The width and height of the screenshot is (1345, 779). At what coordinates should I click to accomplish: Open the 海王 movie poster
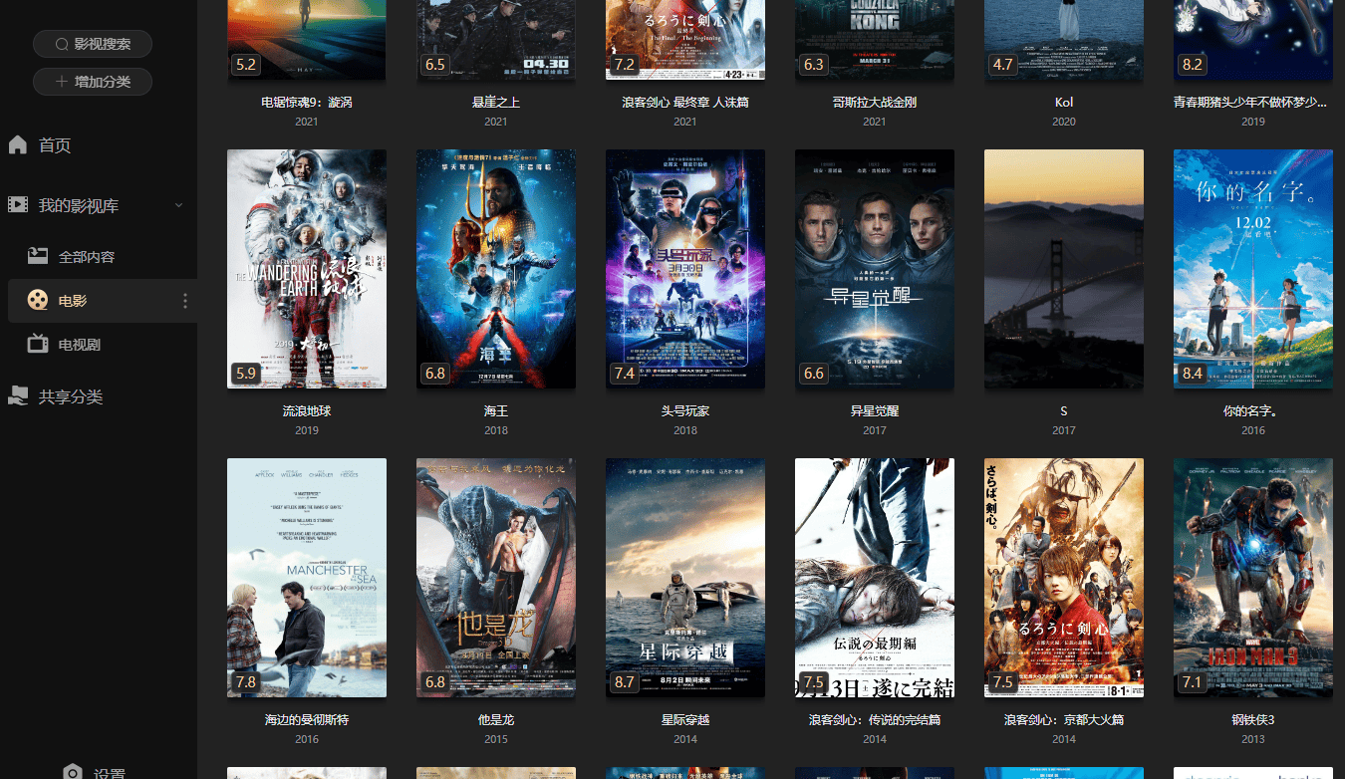coord(496,269)
